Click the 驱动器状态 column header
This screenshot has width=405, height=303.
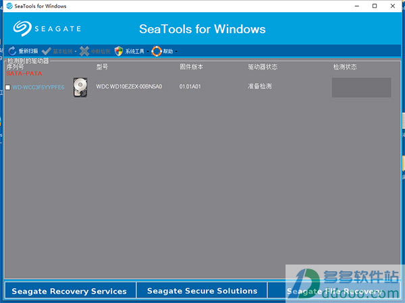(263, 67)
